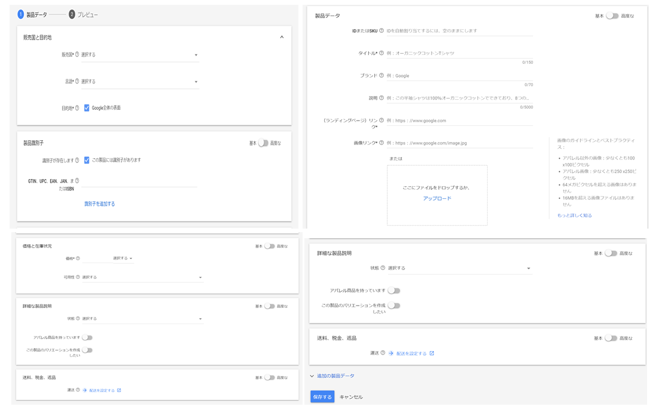Click help icon next to 販売国 label
653x416 pixels.
pyautogui.click(x=77, y=54)
